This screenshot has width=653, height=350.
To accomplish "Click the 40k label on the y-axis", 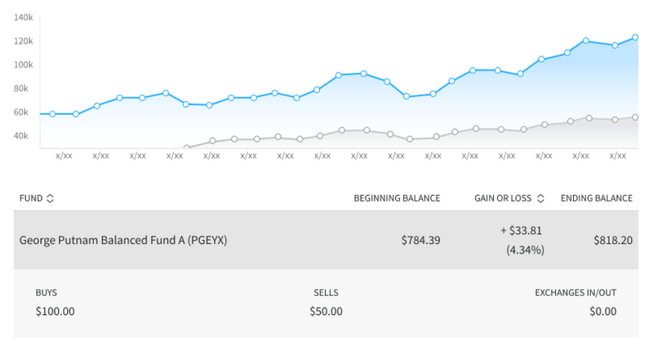I will click(x=24, y=135).
